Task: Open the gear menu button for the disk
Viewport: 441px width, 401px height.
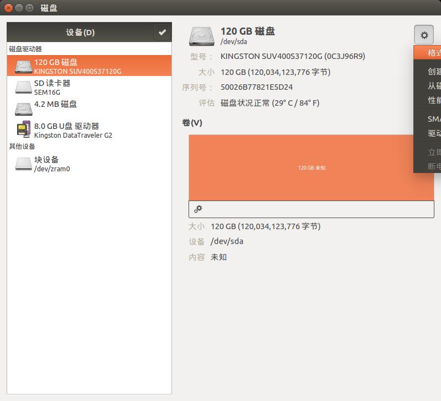Action: tap(424, 35)
